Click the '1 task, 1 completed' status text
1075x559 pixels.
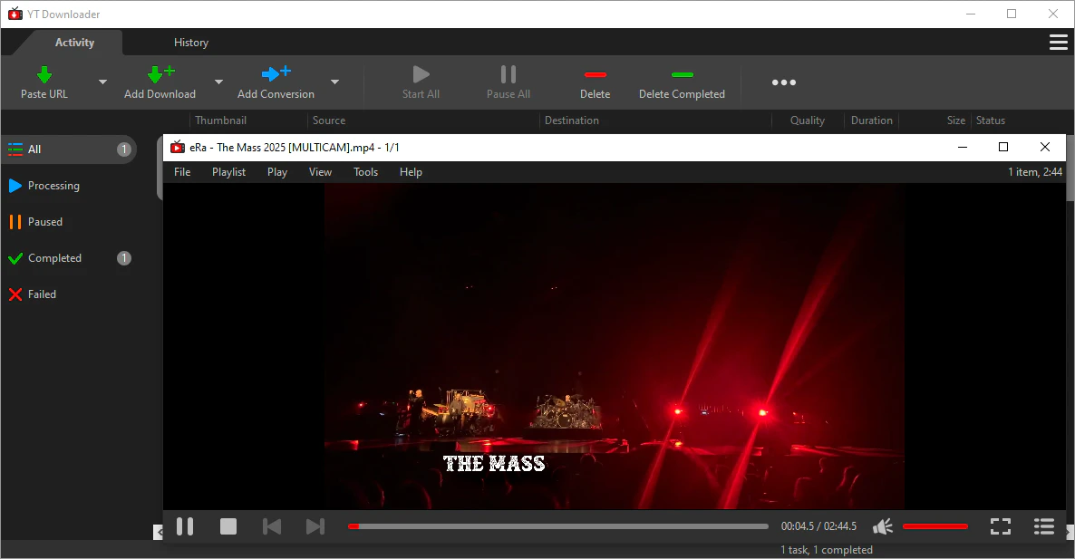[826, 549]
